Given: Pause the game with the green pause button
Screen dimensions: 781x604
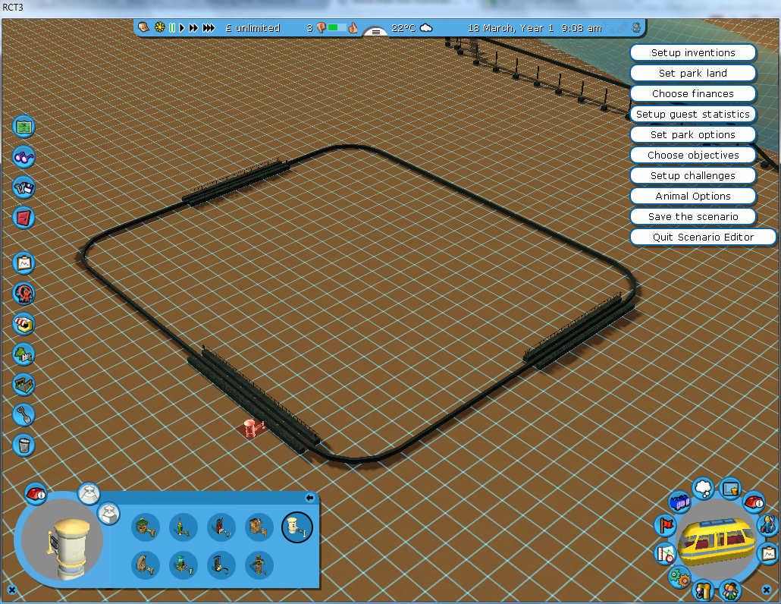Looking at the screenshot, I should (172, 28).
